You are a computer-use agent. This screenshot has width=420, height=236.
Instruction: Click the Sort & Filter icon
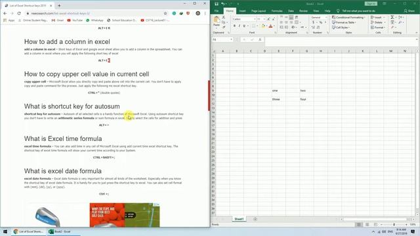click(401, 18)
